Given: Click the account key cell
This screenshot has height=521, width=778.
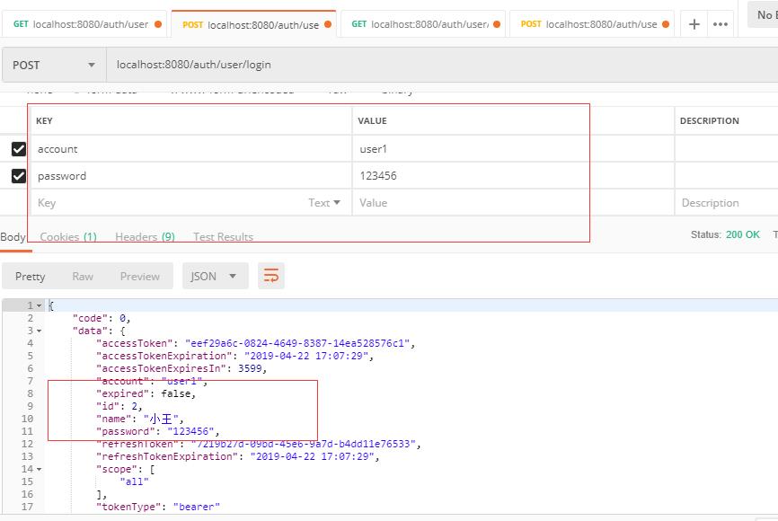Looking at the screenshot, I should click(191, 149).
